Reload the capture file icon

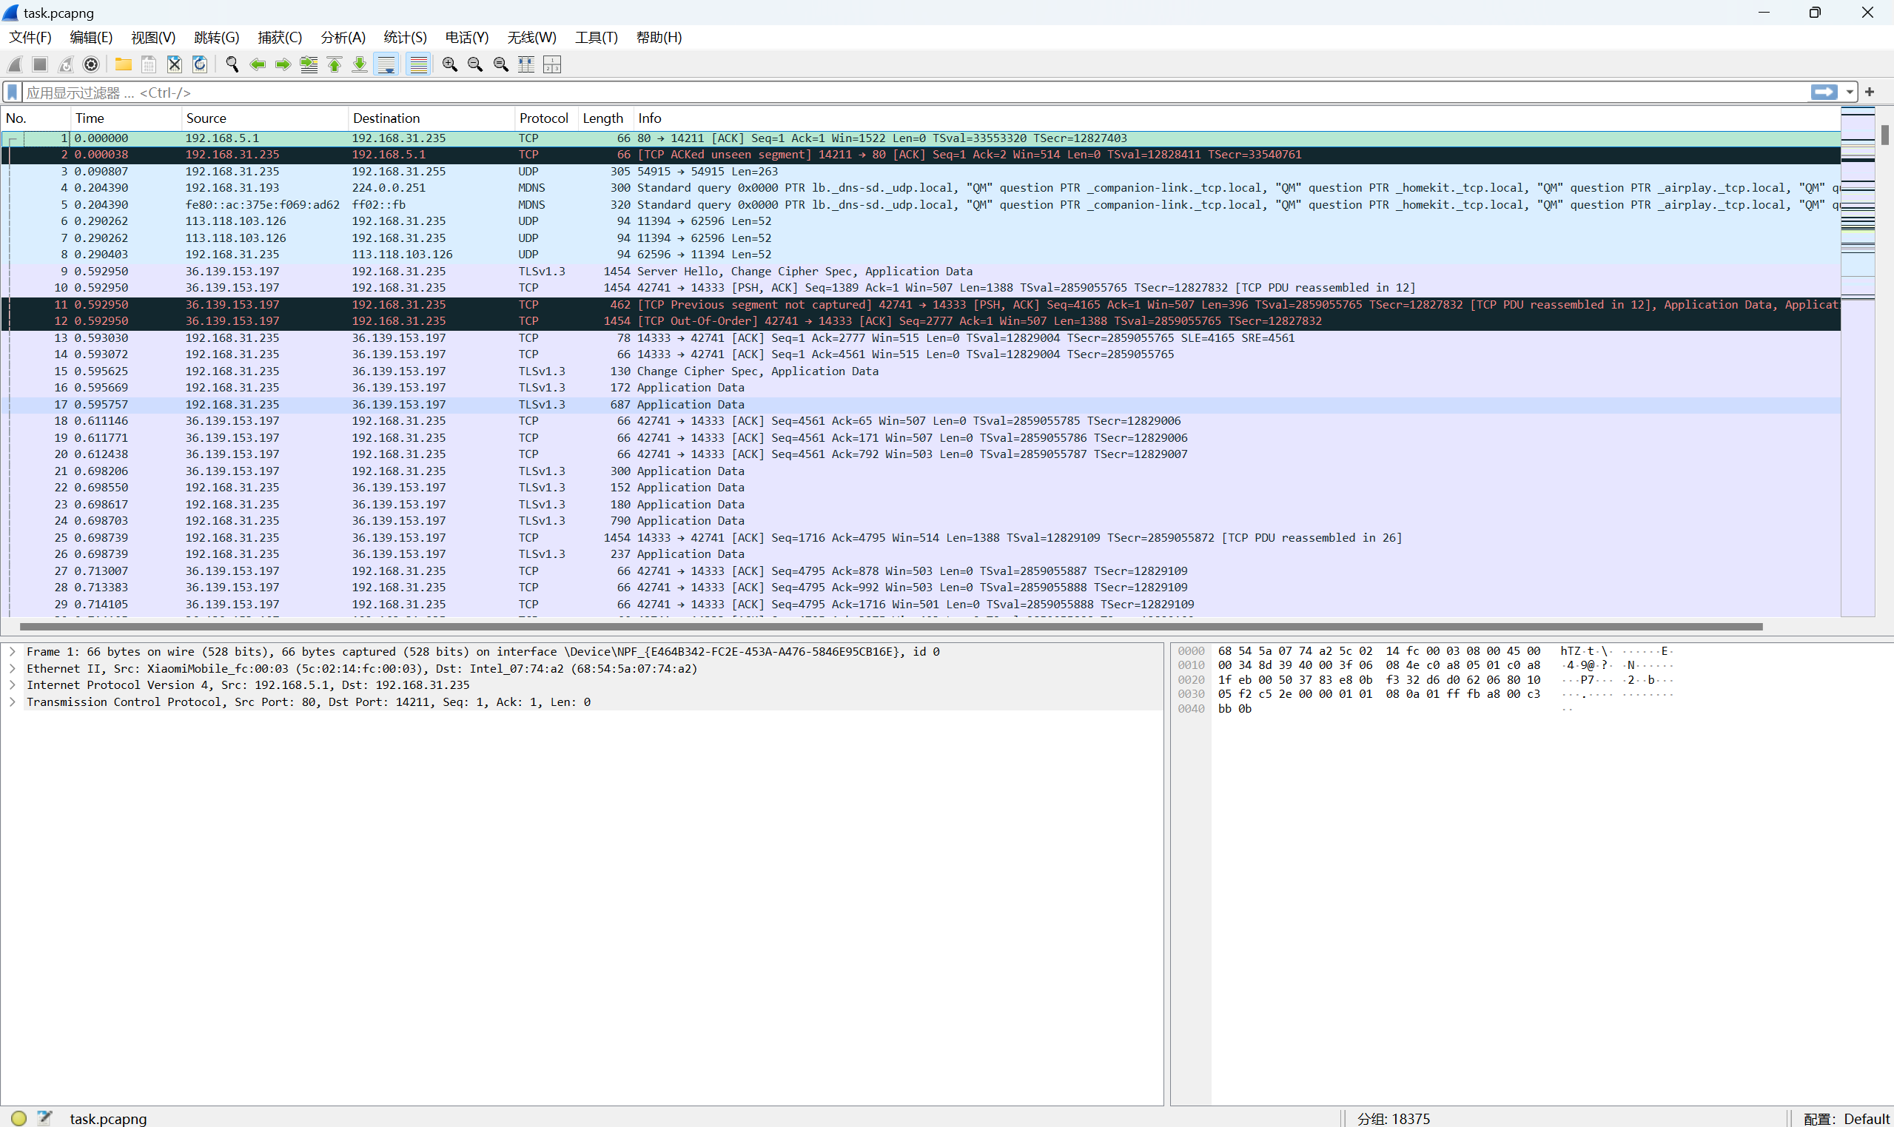click(x=200, y=64)
